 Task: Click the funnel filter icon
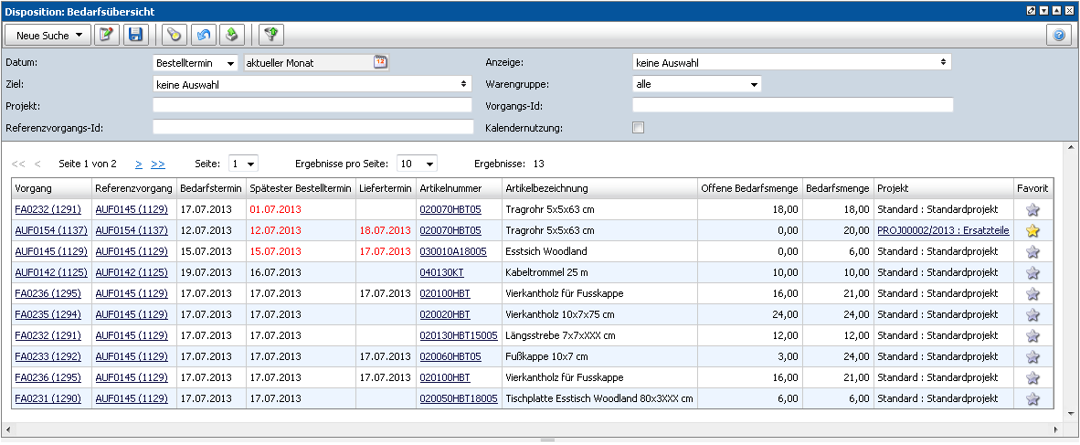(x=271, y=35)
